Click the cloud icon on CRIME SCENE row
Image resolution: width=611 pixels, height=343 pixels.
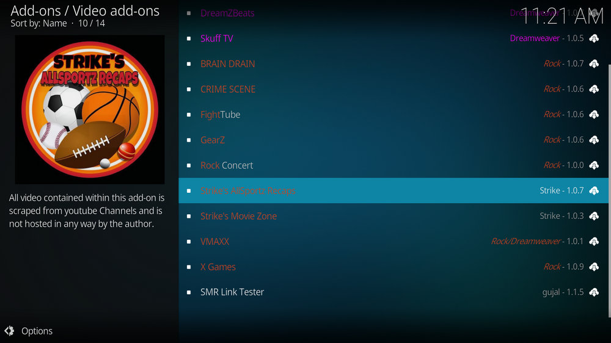coord(594,89)
